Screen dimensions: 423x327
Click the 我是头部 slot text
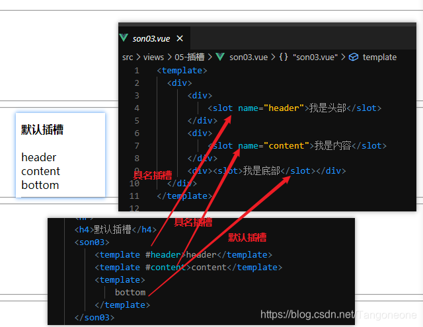click(328, 108)
